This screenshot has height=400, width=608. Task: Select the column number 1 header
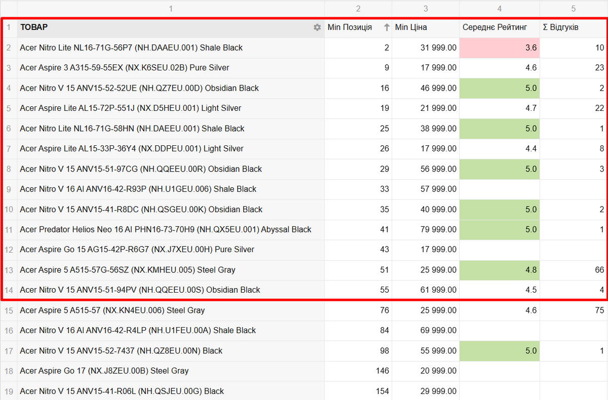point(171,9)
